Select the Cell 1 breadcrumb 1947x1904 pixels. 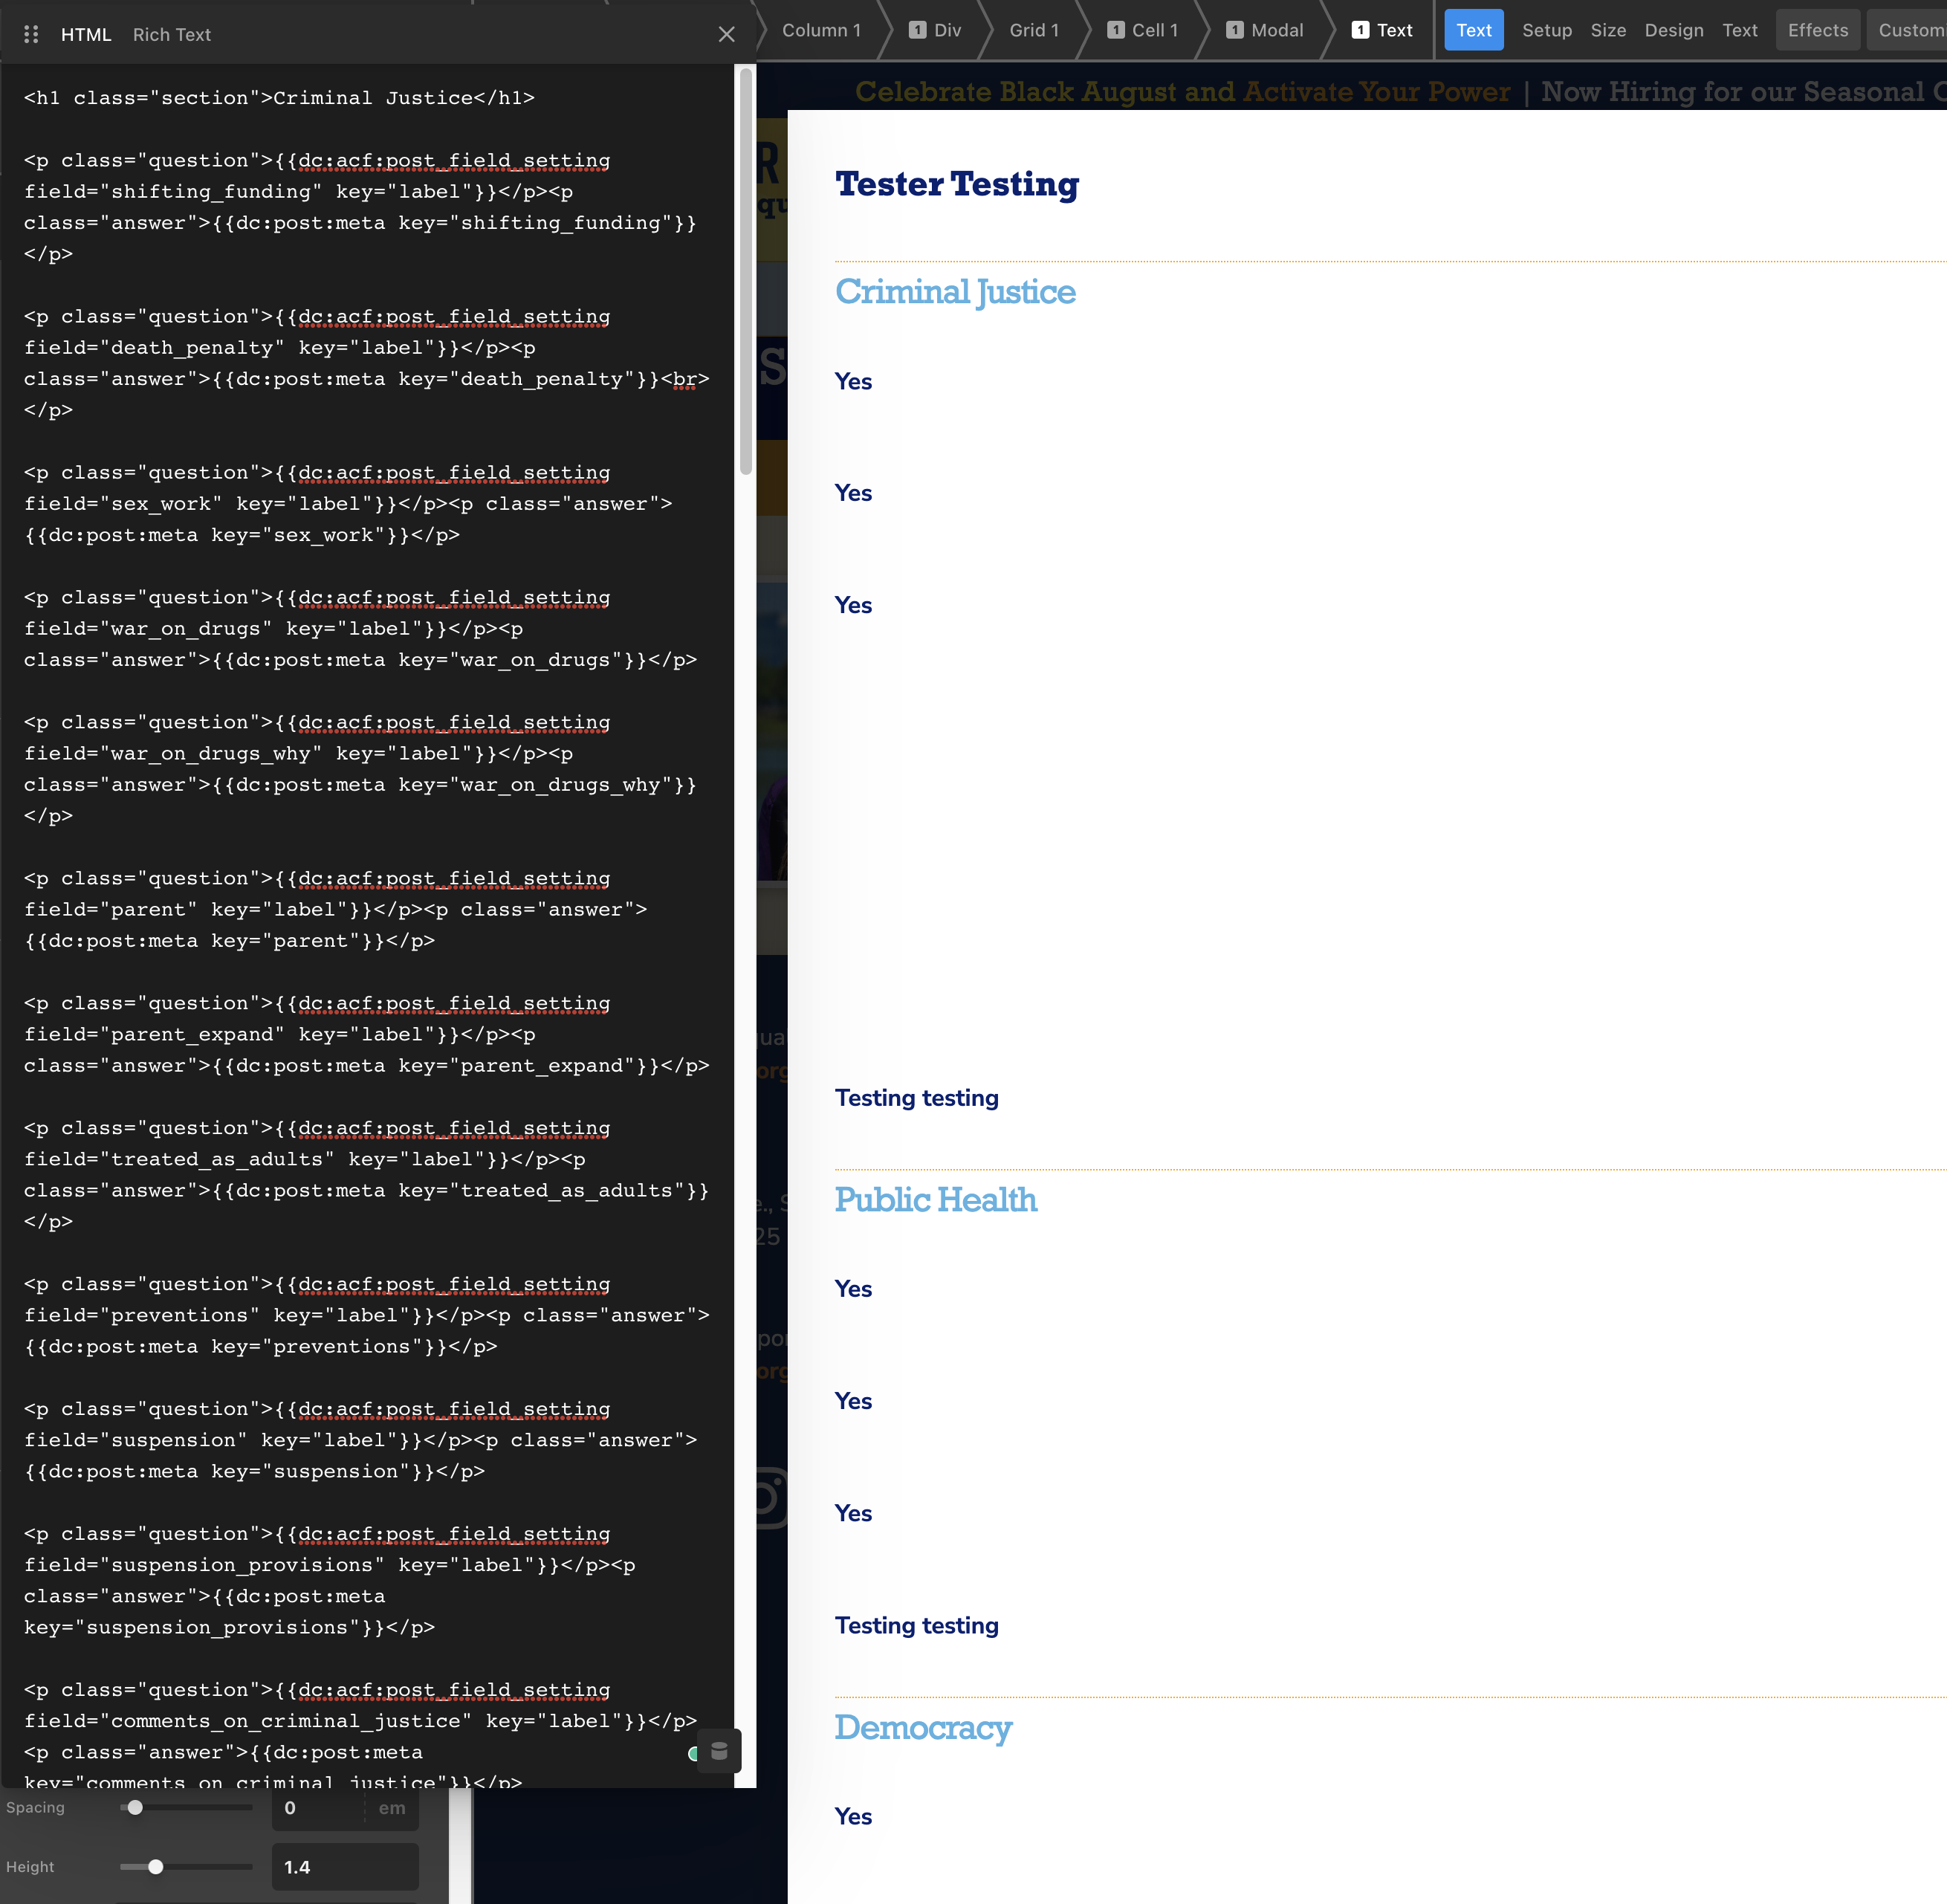(1143, 30)
